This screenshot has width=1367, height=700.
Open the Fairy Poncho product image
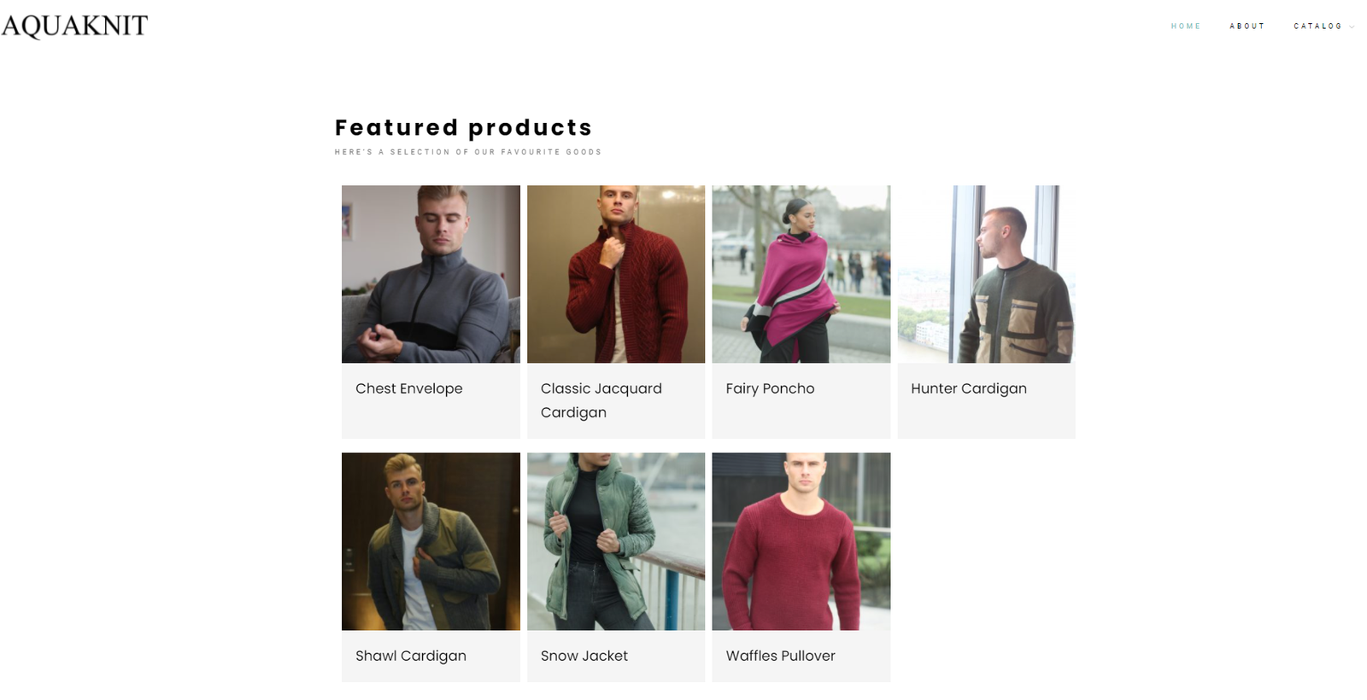pos(801,274)
